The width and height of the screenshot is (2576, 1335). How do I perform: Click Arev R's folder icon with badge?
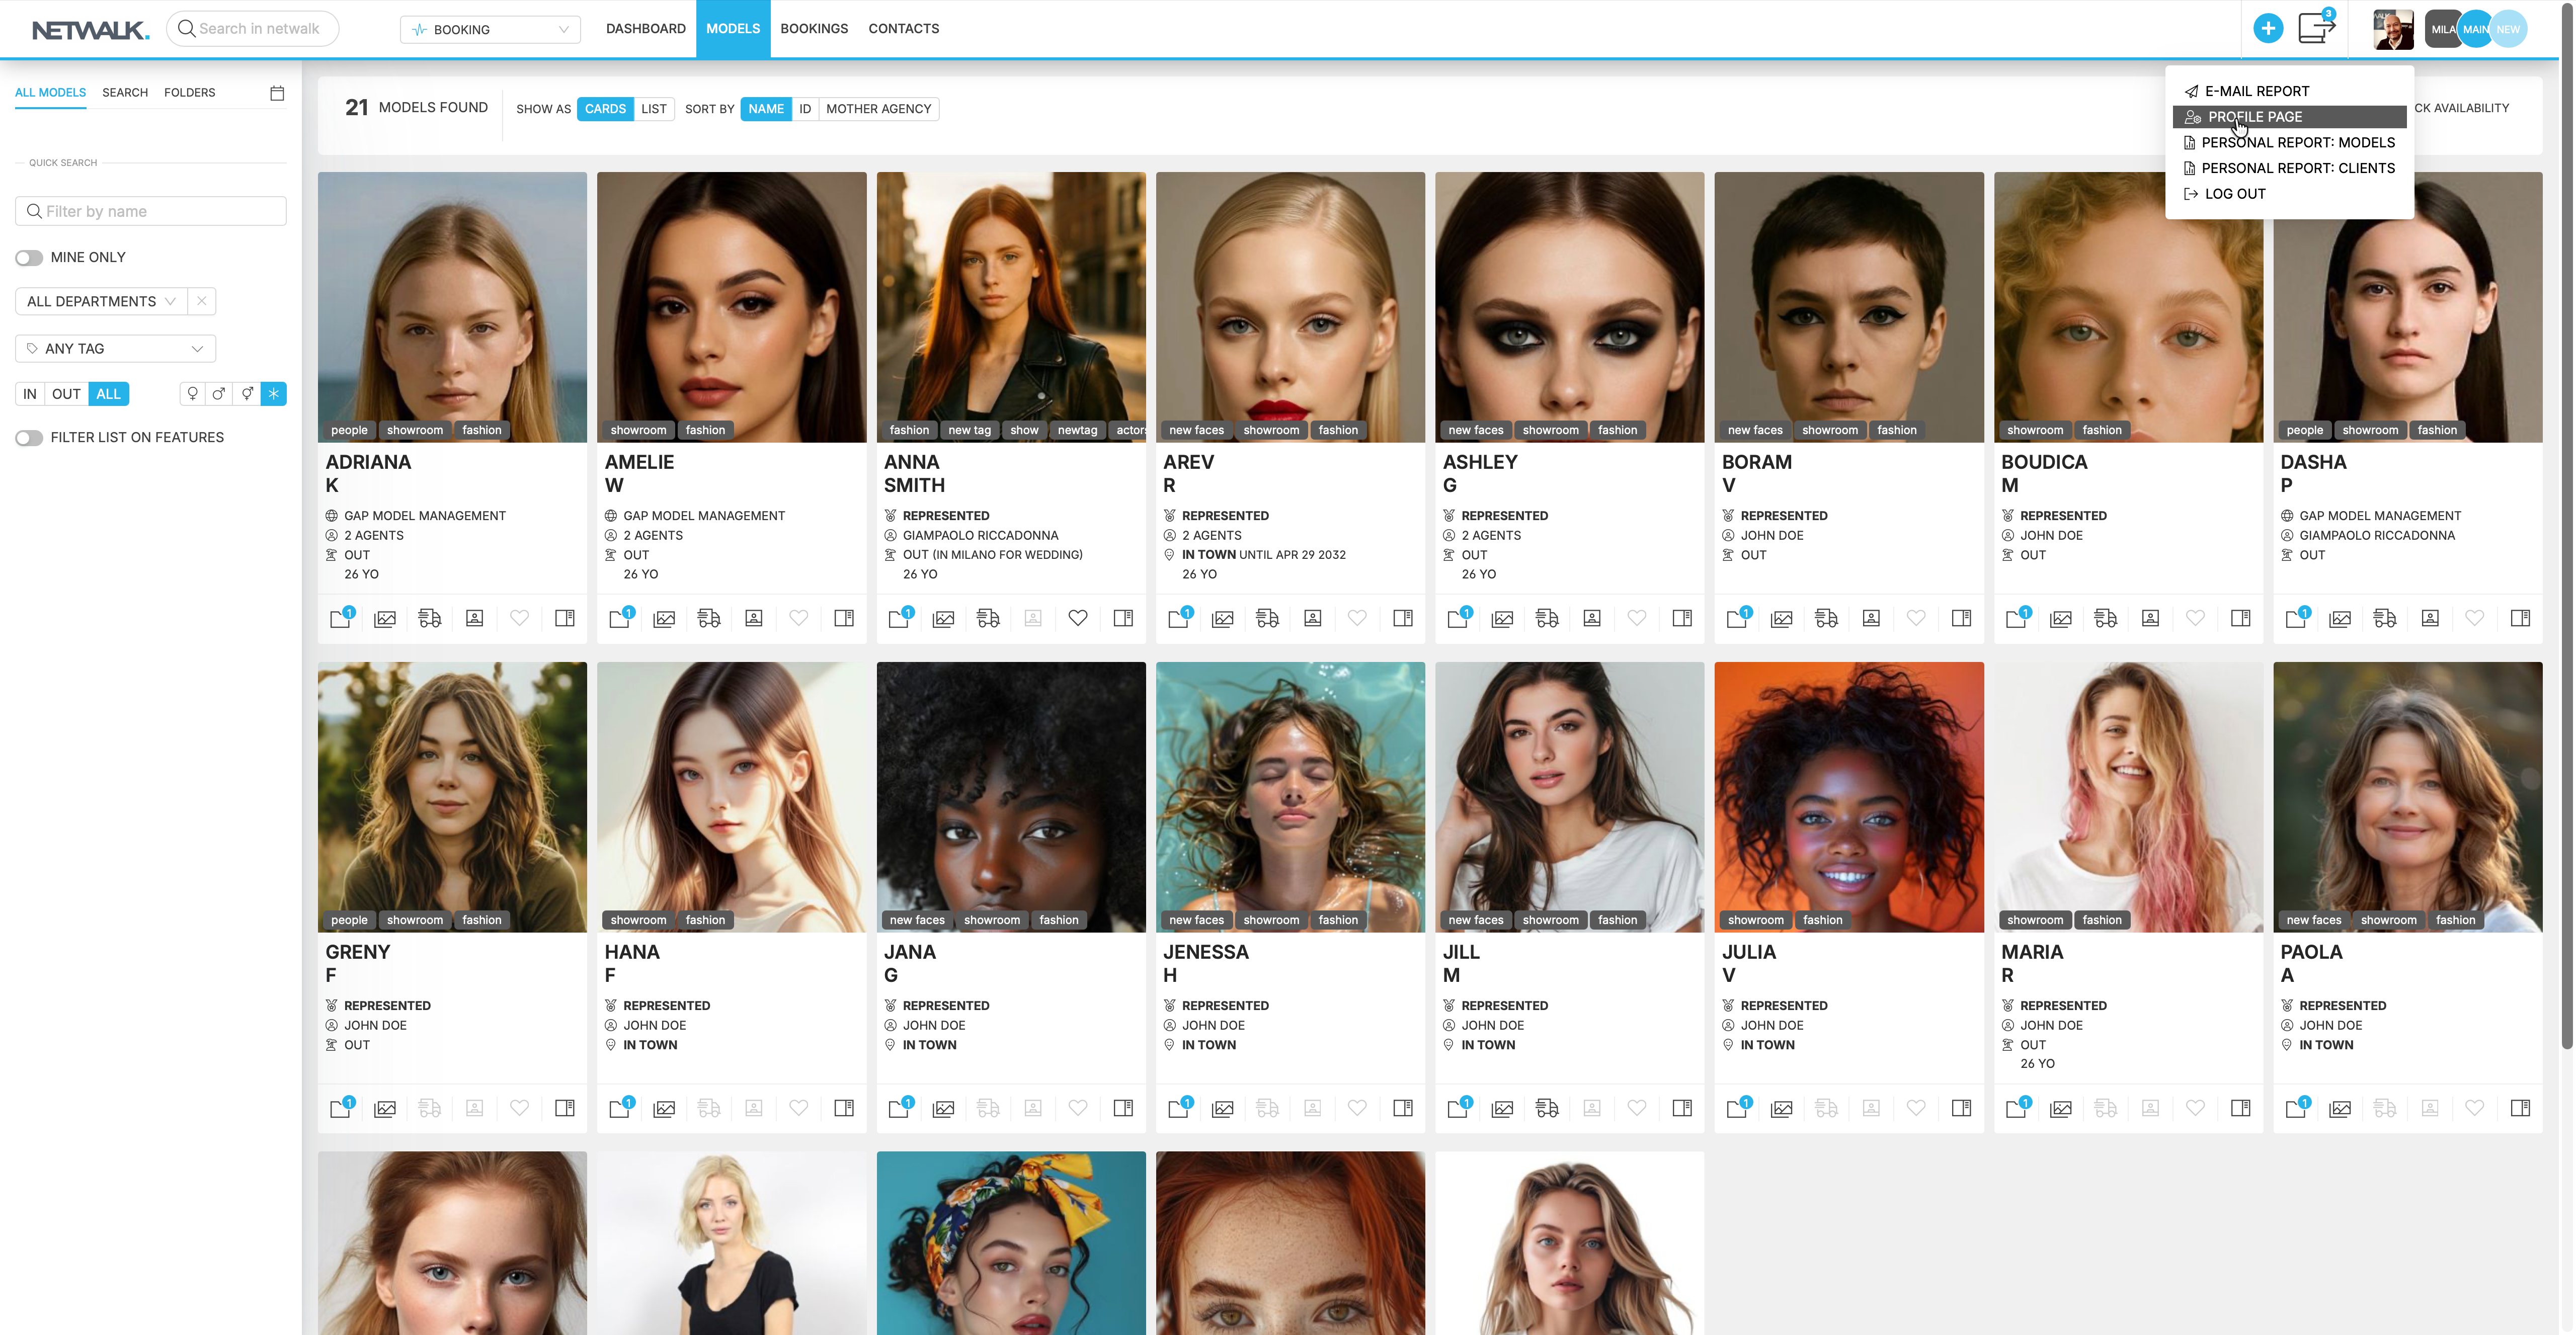[x=1180, y=617]
